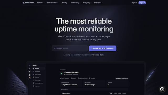Click Get started in 30 seconds

point(103,48)
